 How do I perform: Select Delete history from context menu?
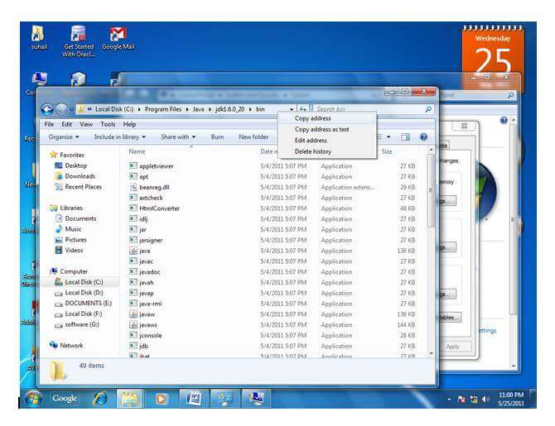click(x=313, y=151)
